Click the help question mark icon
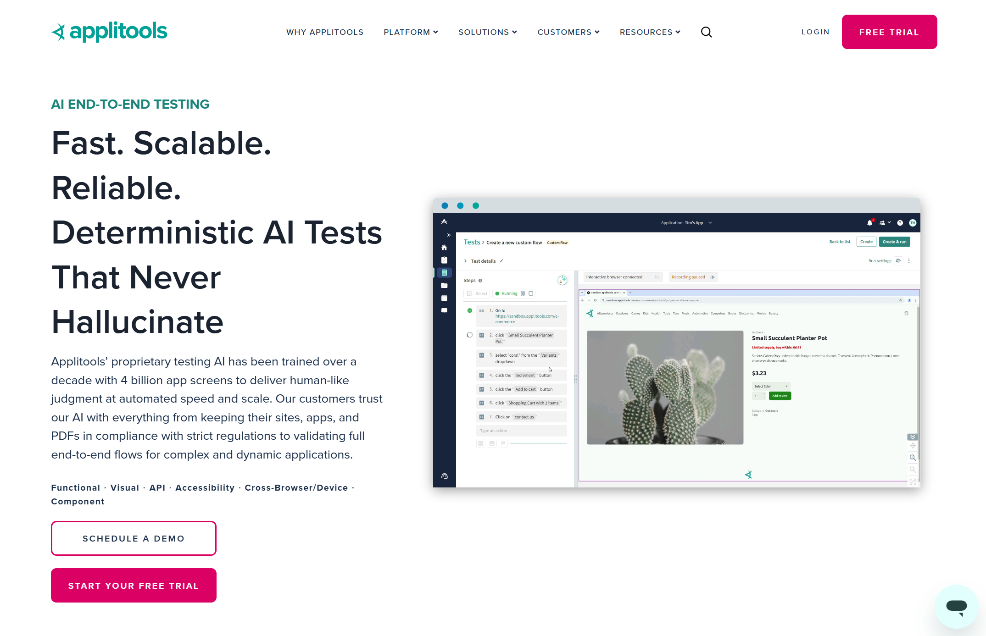Image resolution: width=986 pixels, height=636 pixels. [x=900, y=223]
